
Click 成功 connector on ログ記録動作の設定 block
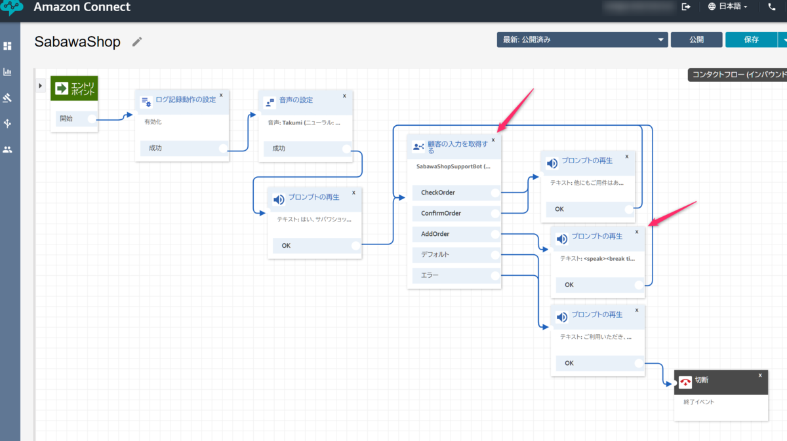(x=223, y=148)
